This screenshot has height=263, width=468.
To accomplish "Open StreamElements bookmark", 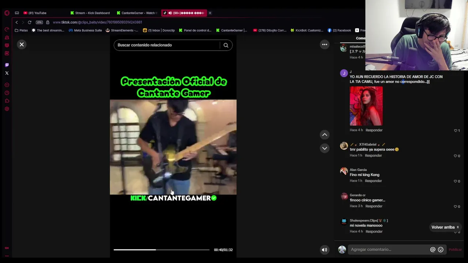I will 122,30.
